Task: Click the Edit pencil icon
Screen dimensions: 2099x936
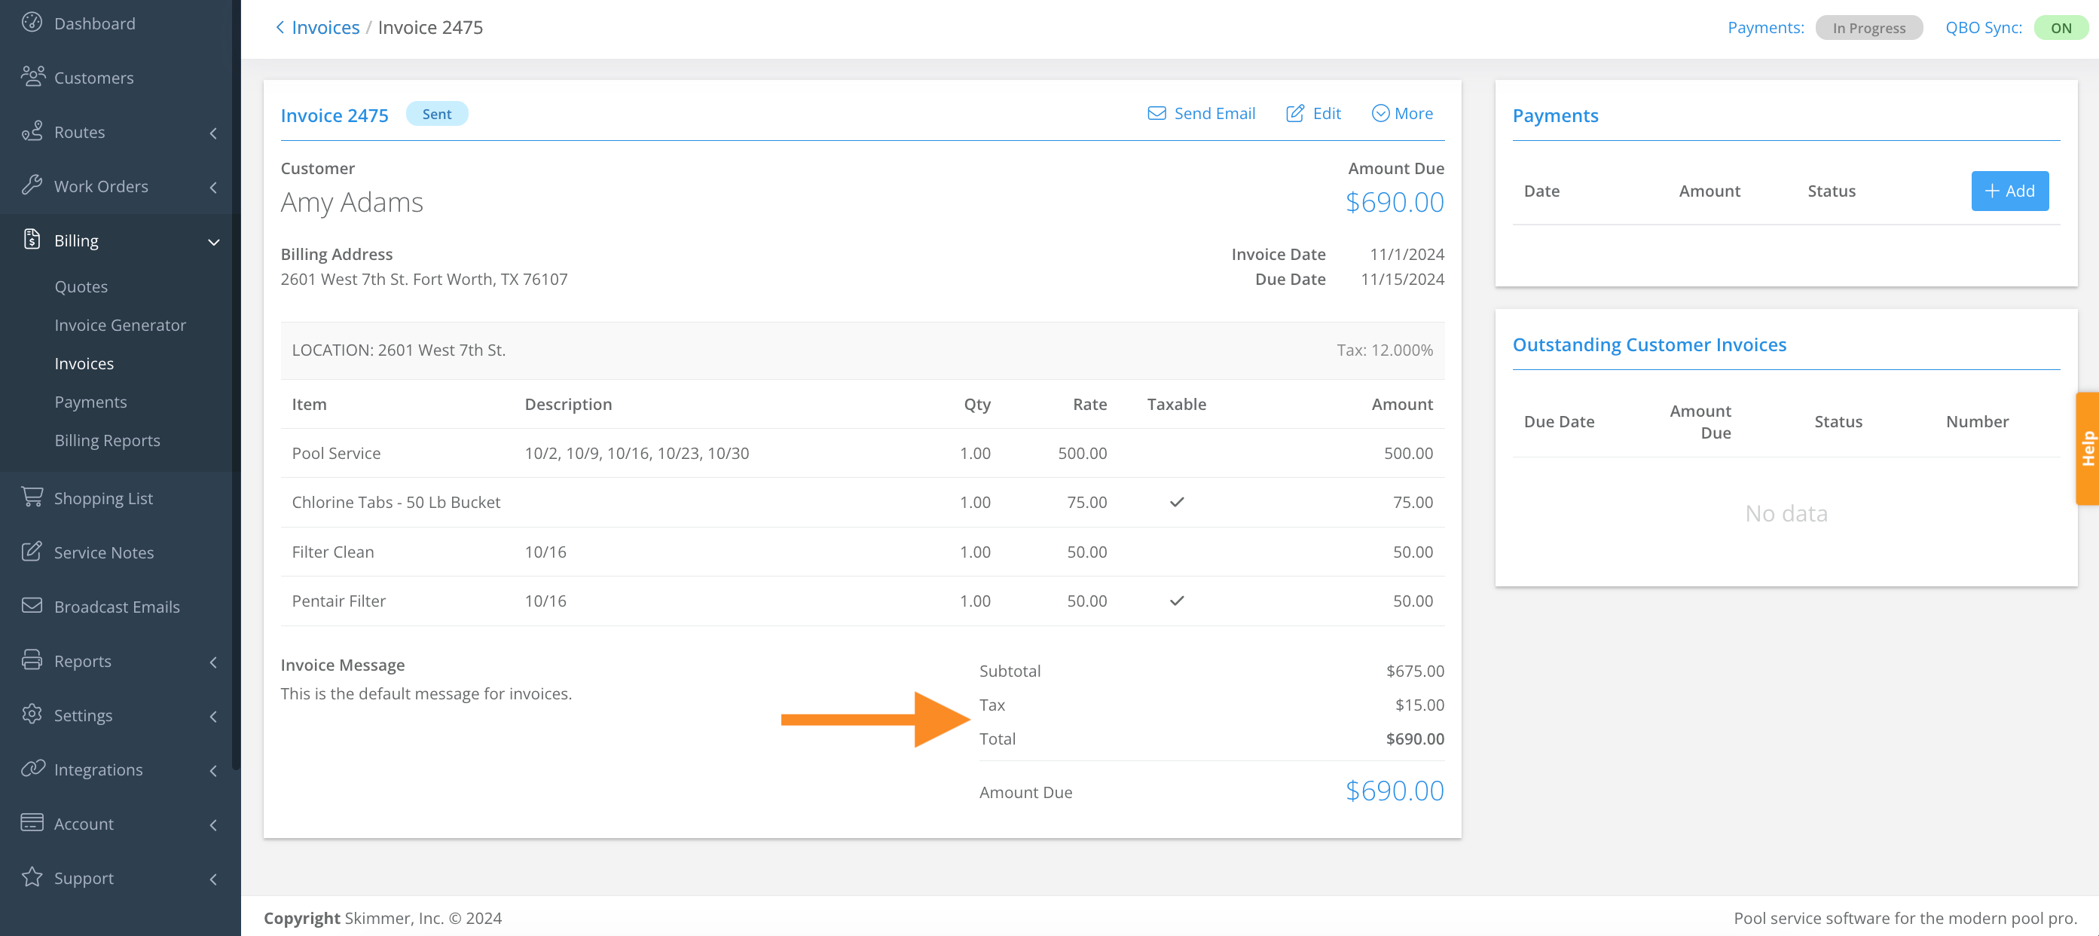Action: click(x=1295, y=113)
